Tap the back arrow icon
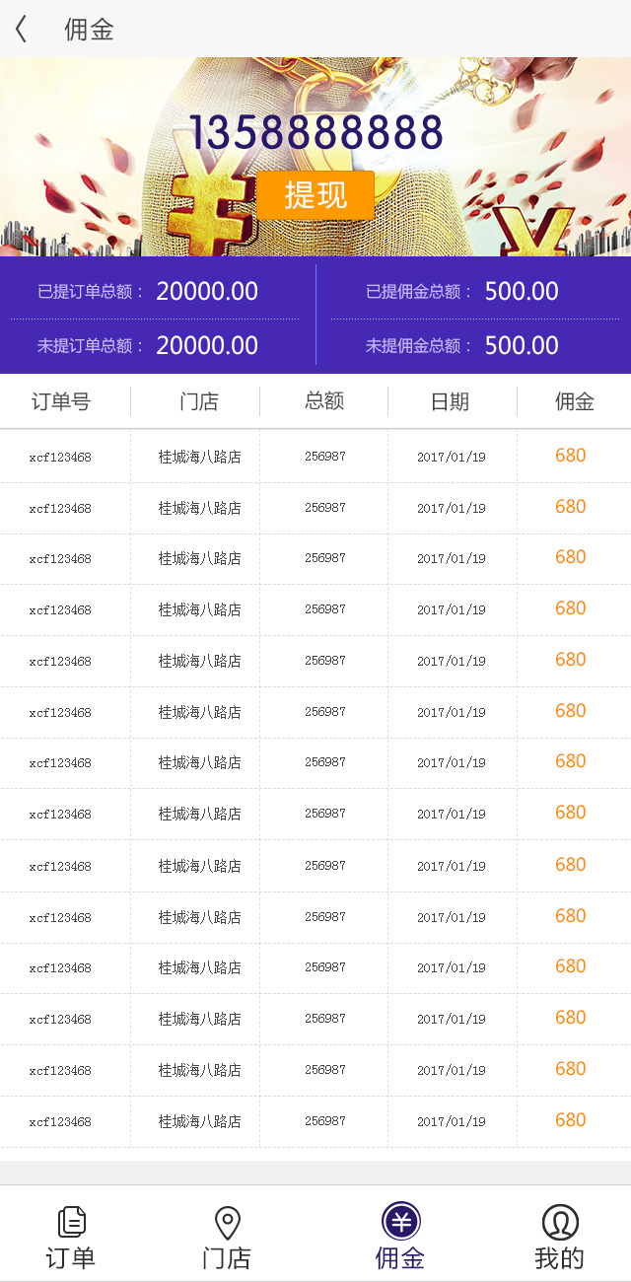 [x=21, y=30]
